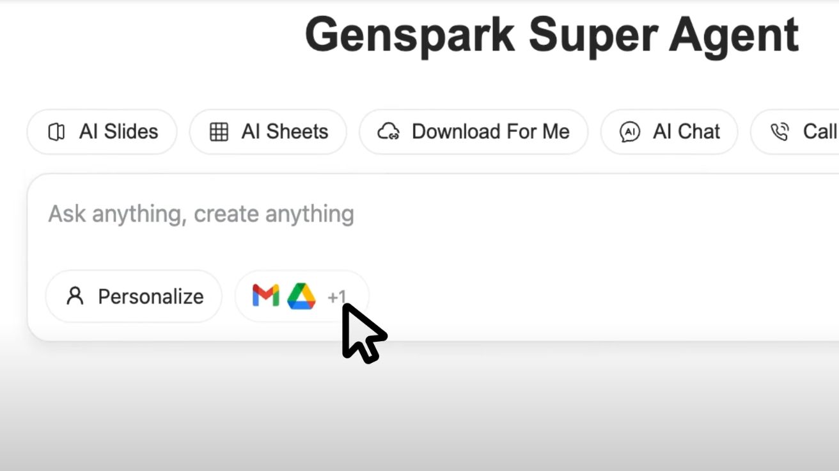
Task: Open the Personalize label text
Action: click(150, 296)
